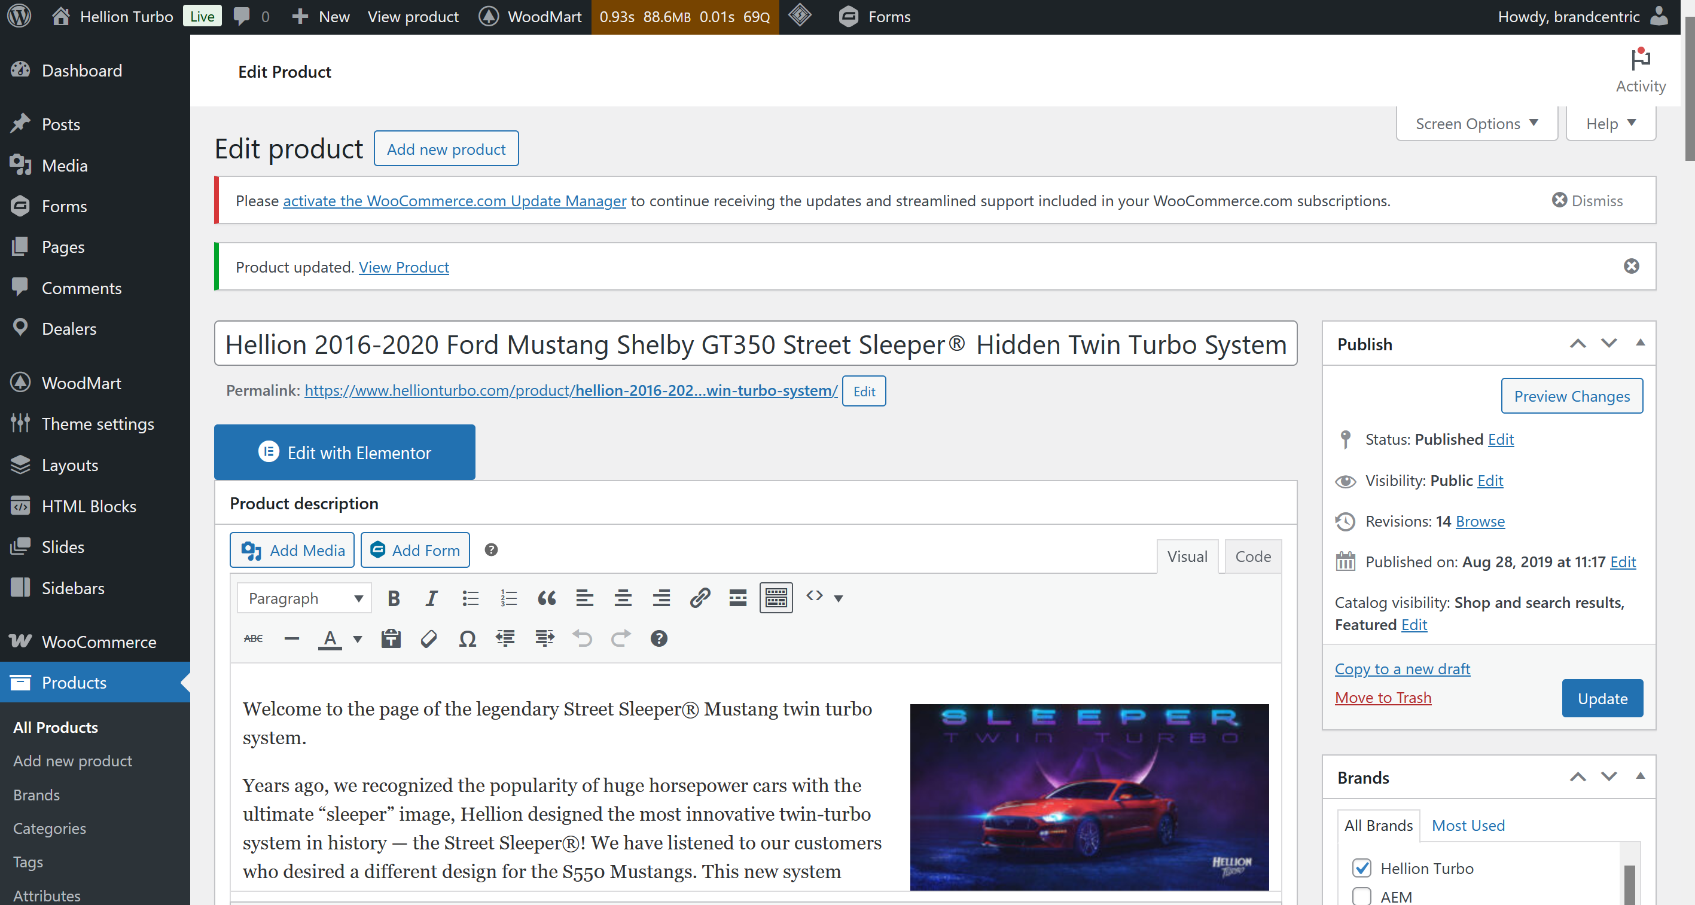Dismiss the WooCommerce Update Manager notice
This screenshot has width=1695, height=905.
pyautogui.click(x=1587, y=200)
